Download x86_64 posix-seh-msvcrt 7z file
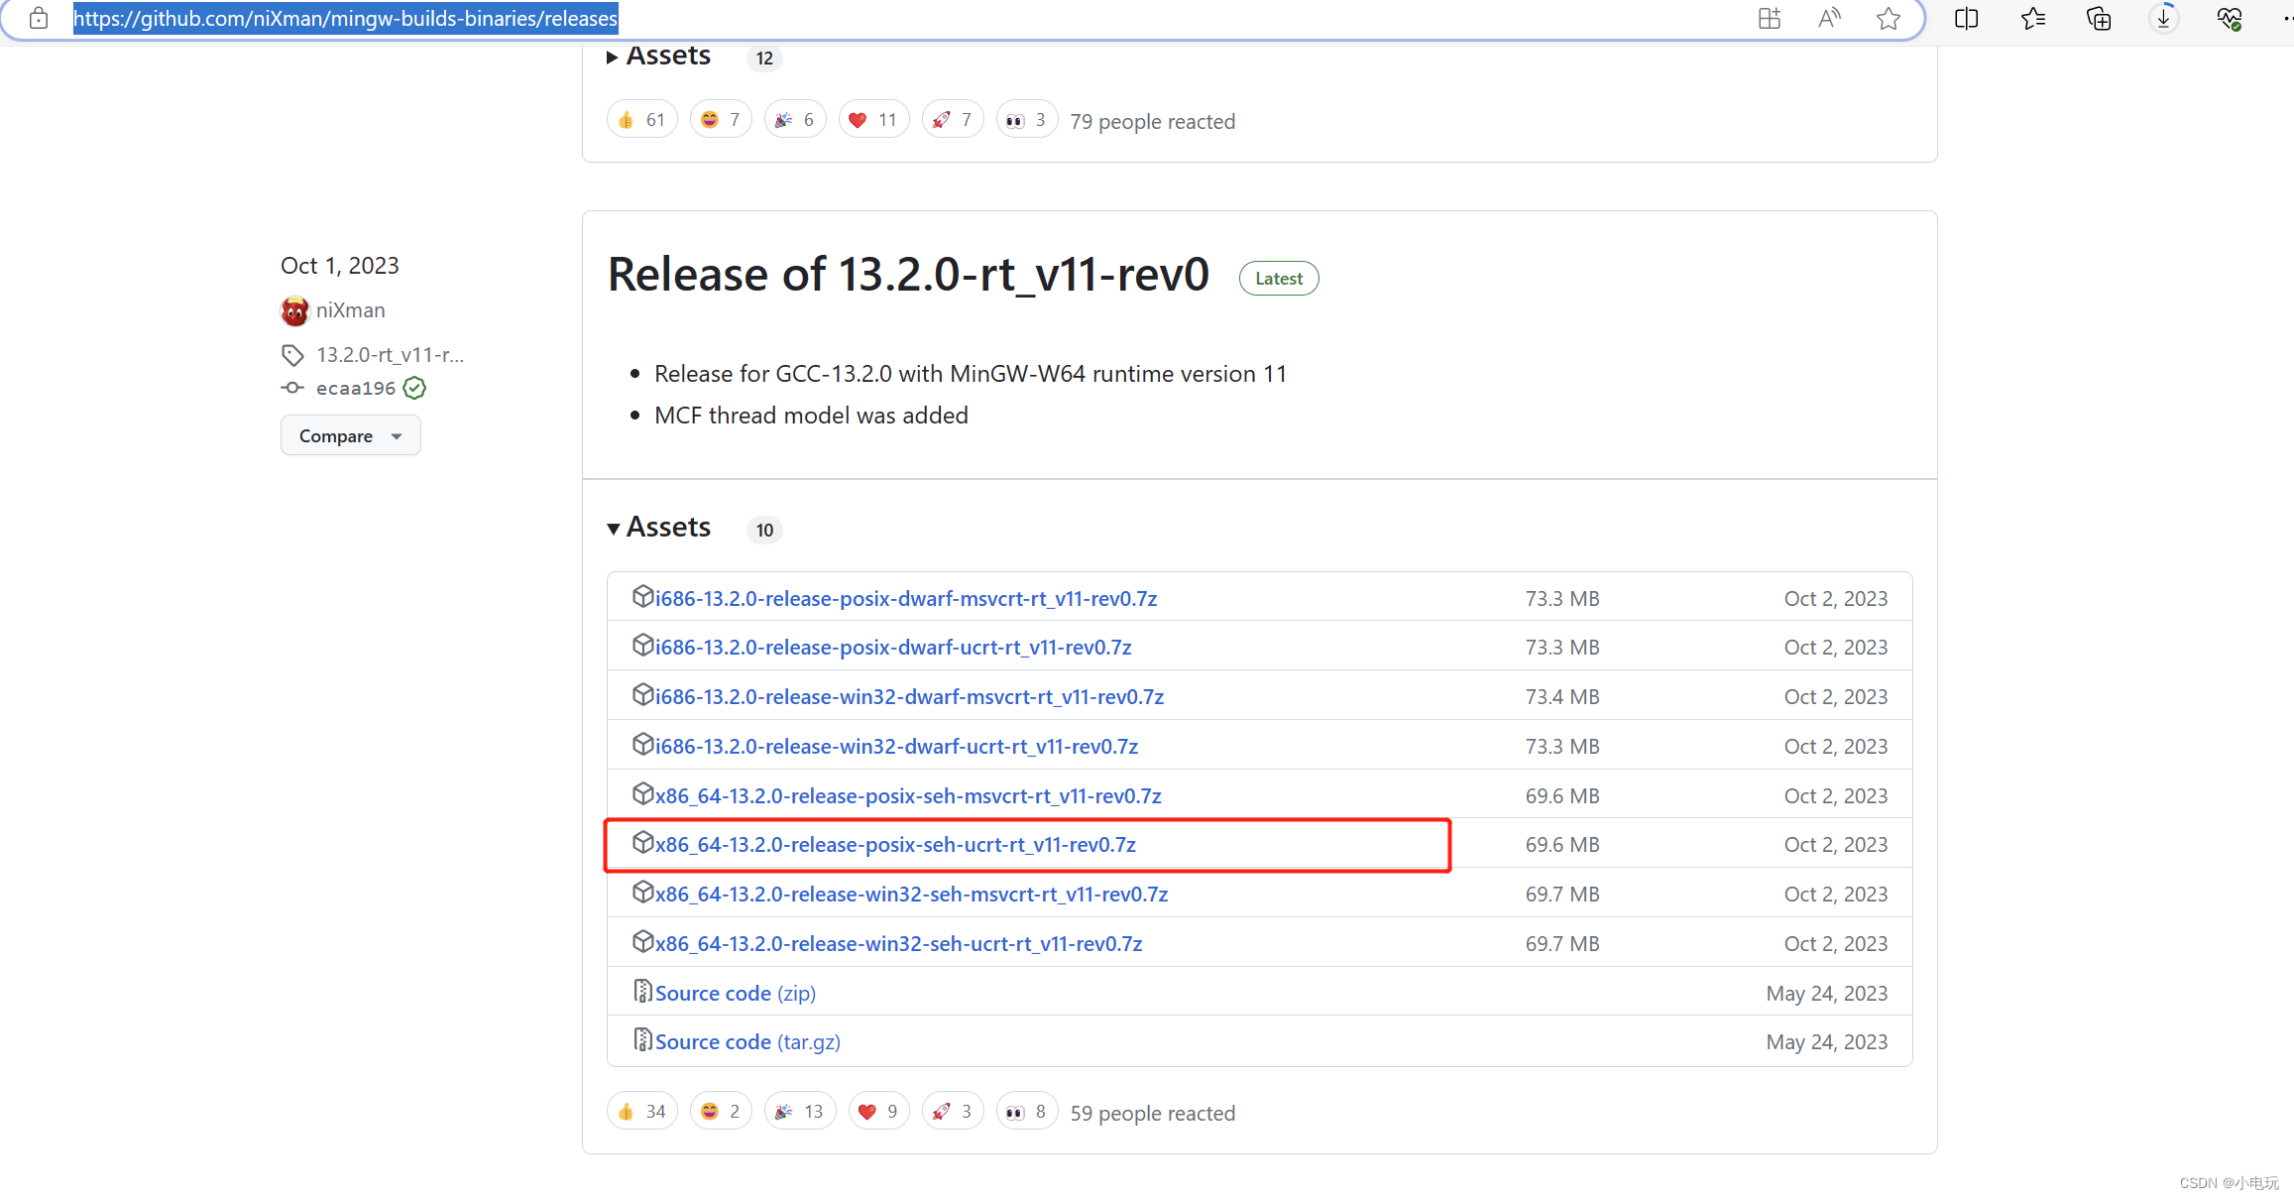2294x1199 pixels. pyautogui.click(x=908, y=796)
